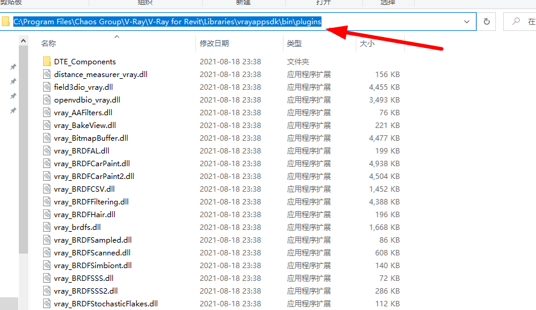Select the file name vray_BRDFCarPaint2.dll

coord(94,176)
